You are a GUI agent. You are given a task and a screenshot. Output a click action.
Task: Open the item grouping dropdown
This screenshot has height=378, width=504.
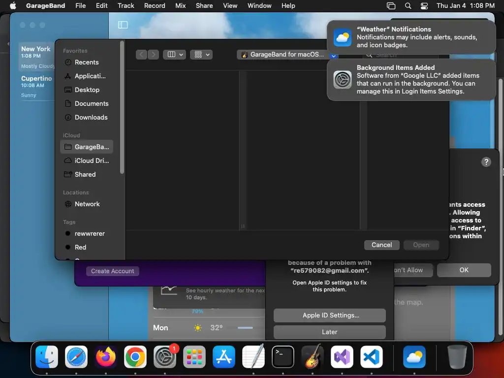201,55
